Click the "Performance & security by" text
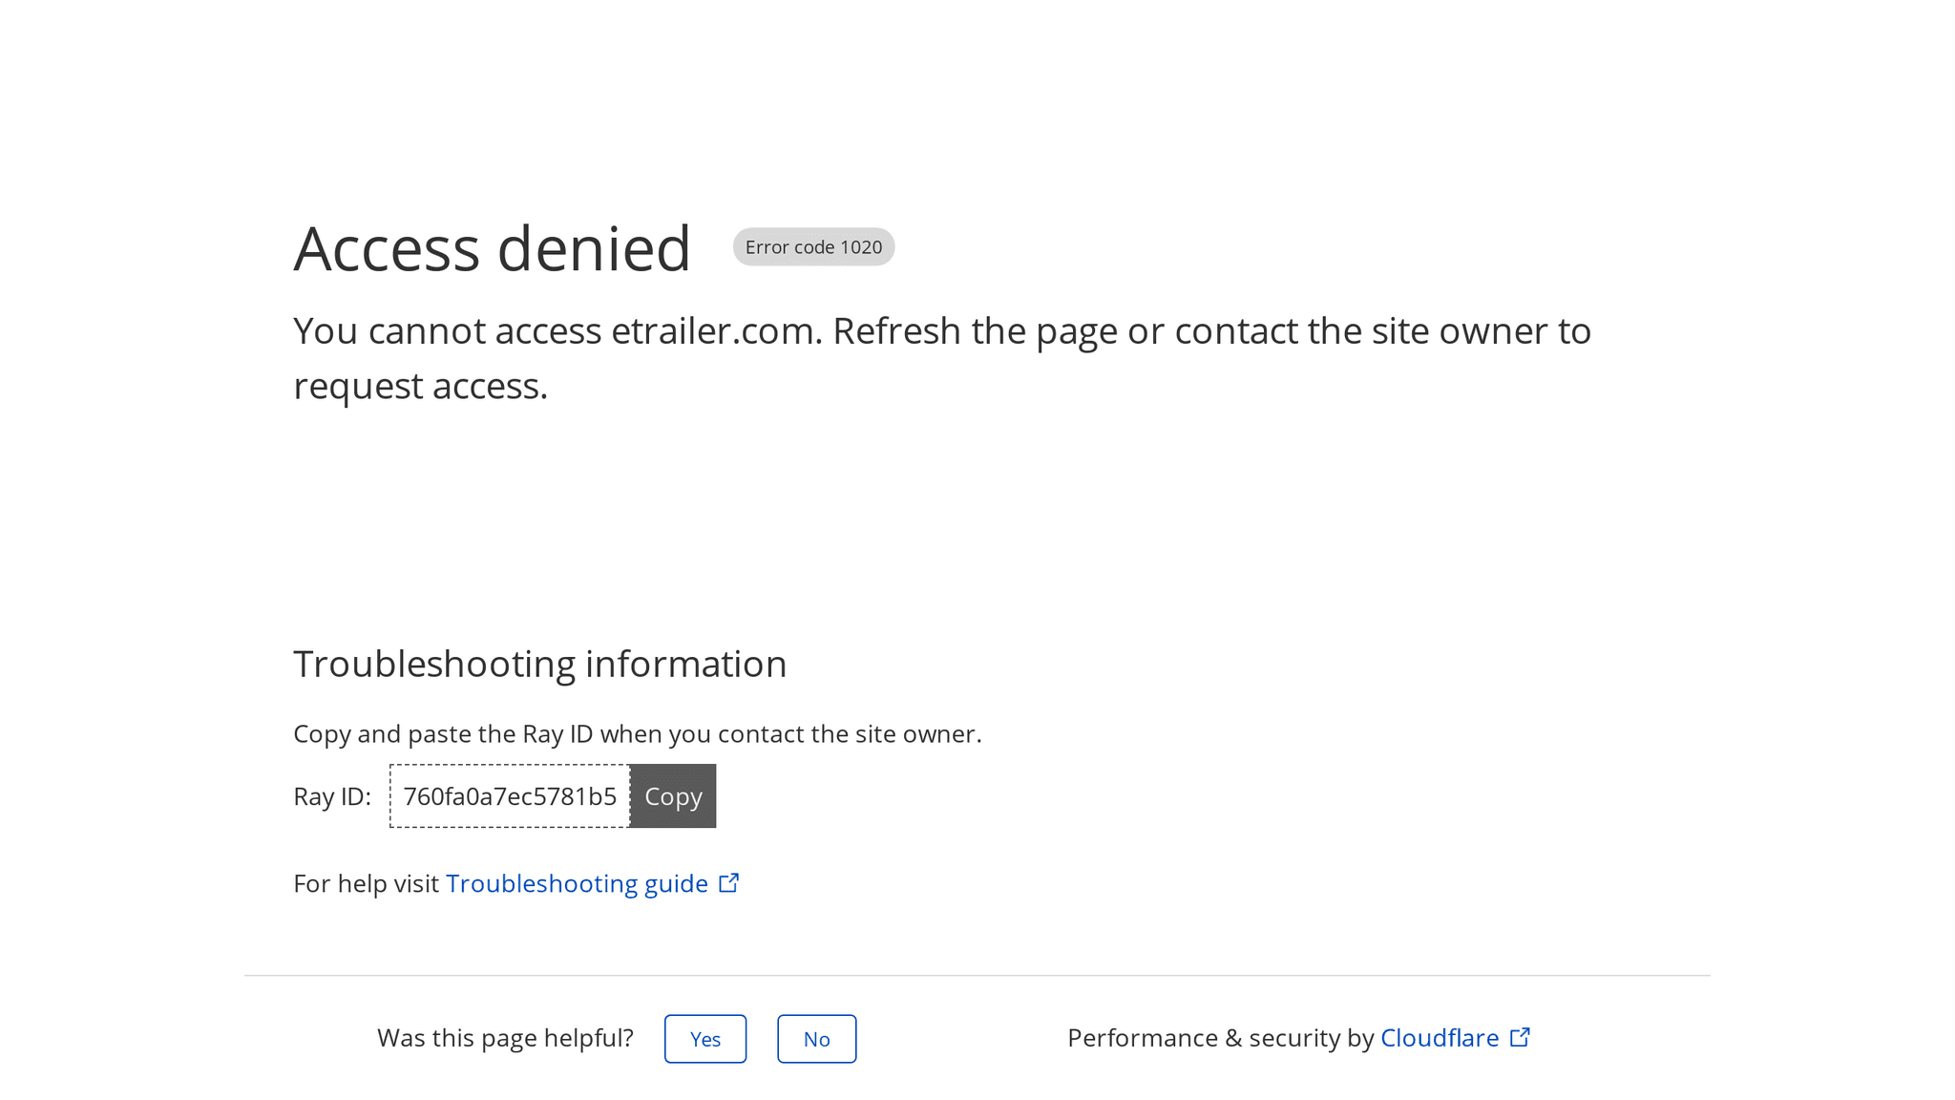1955x1100 pixels. pyautogui.click(x=1220, y=1038)
